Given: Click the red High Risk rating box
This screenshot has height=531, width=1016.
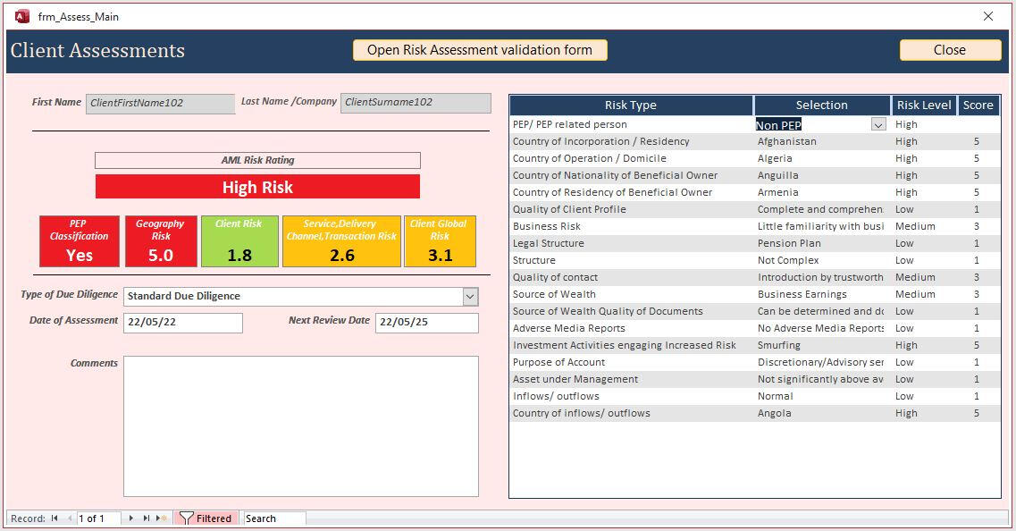Looking at the screenshot, I should point(257,187).
